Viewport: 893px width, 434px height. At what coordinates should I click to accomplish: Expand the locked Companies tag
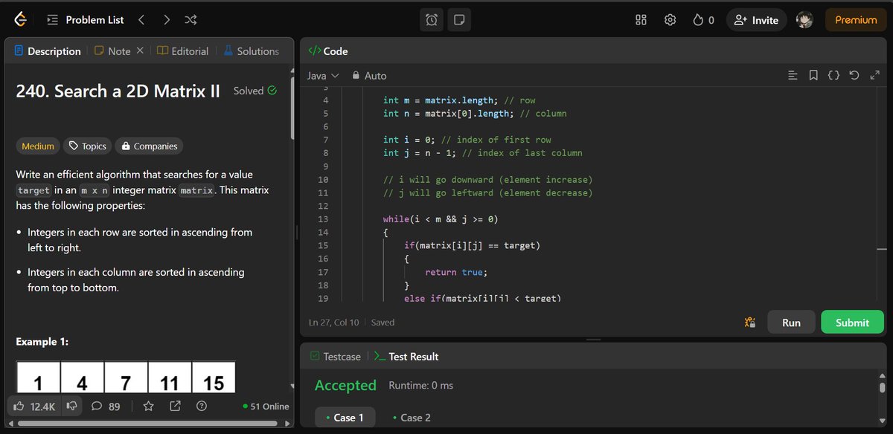[150, 146]
